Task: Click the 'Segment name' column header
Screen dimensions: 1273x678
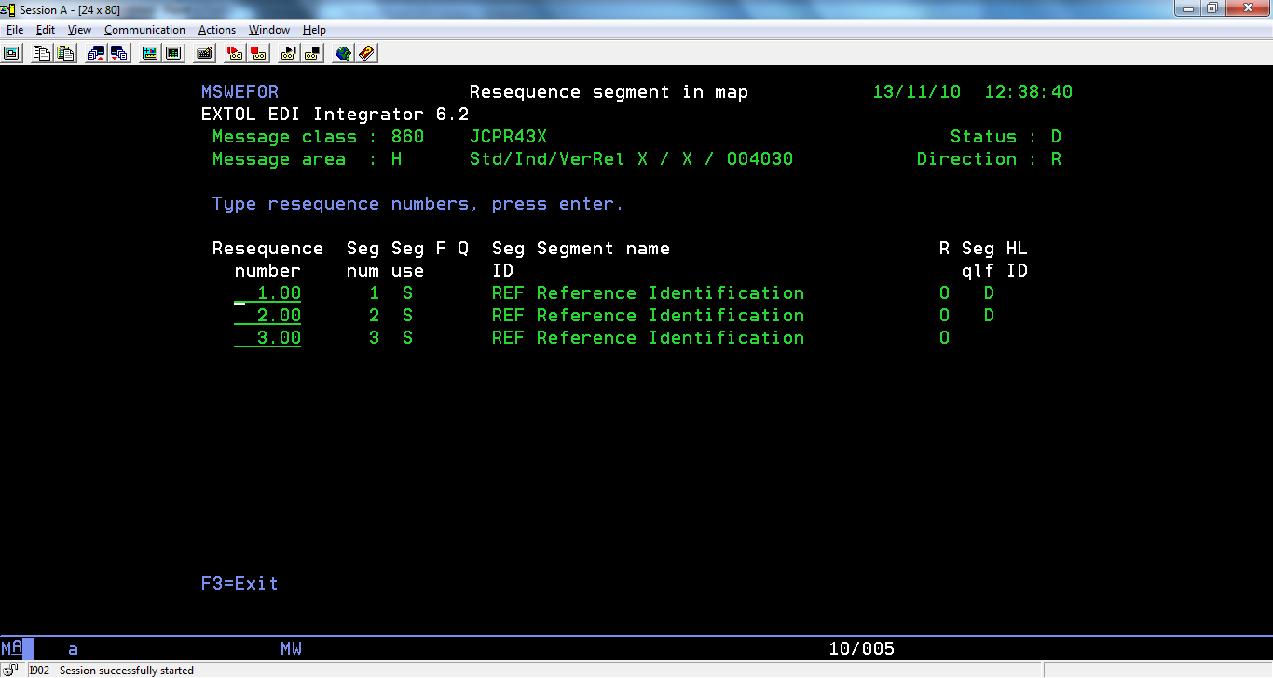Action: 603,249
